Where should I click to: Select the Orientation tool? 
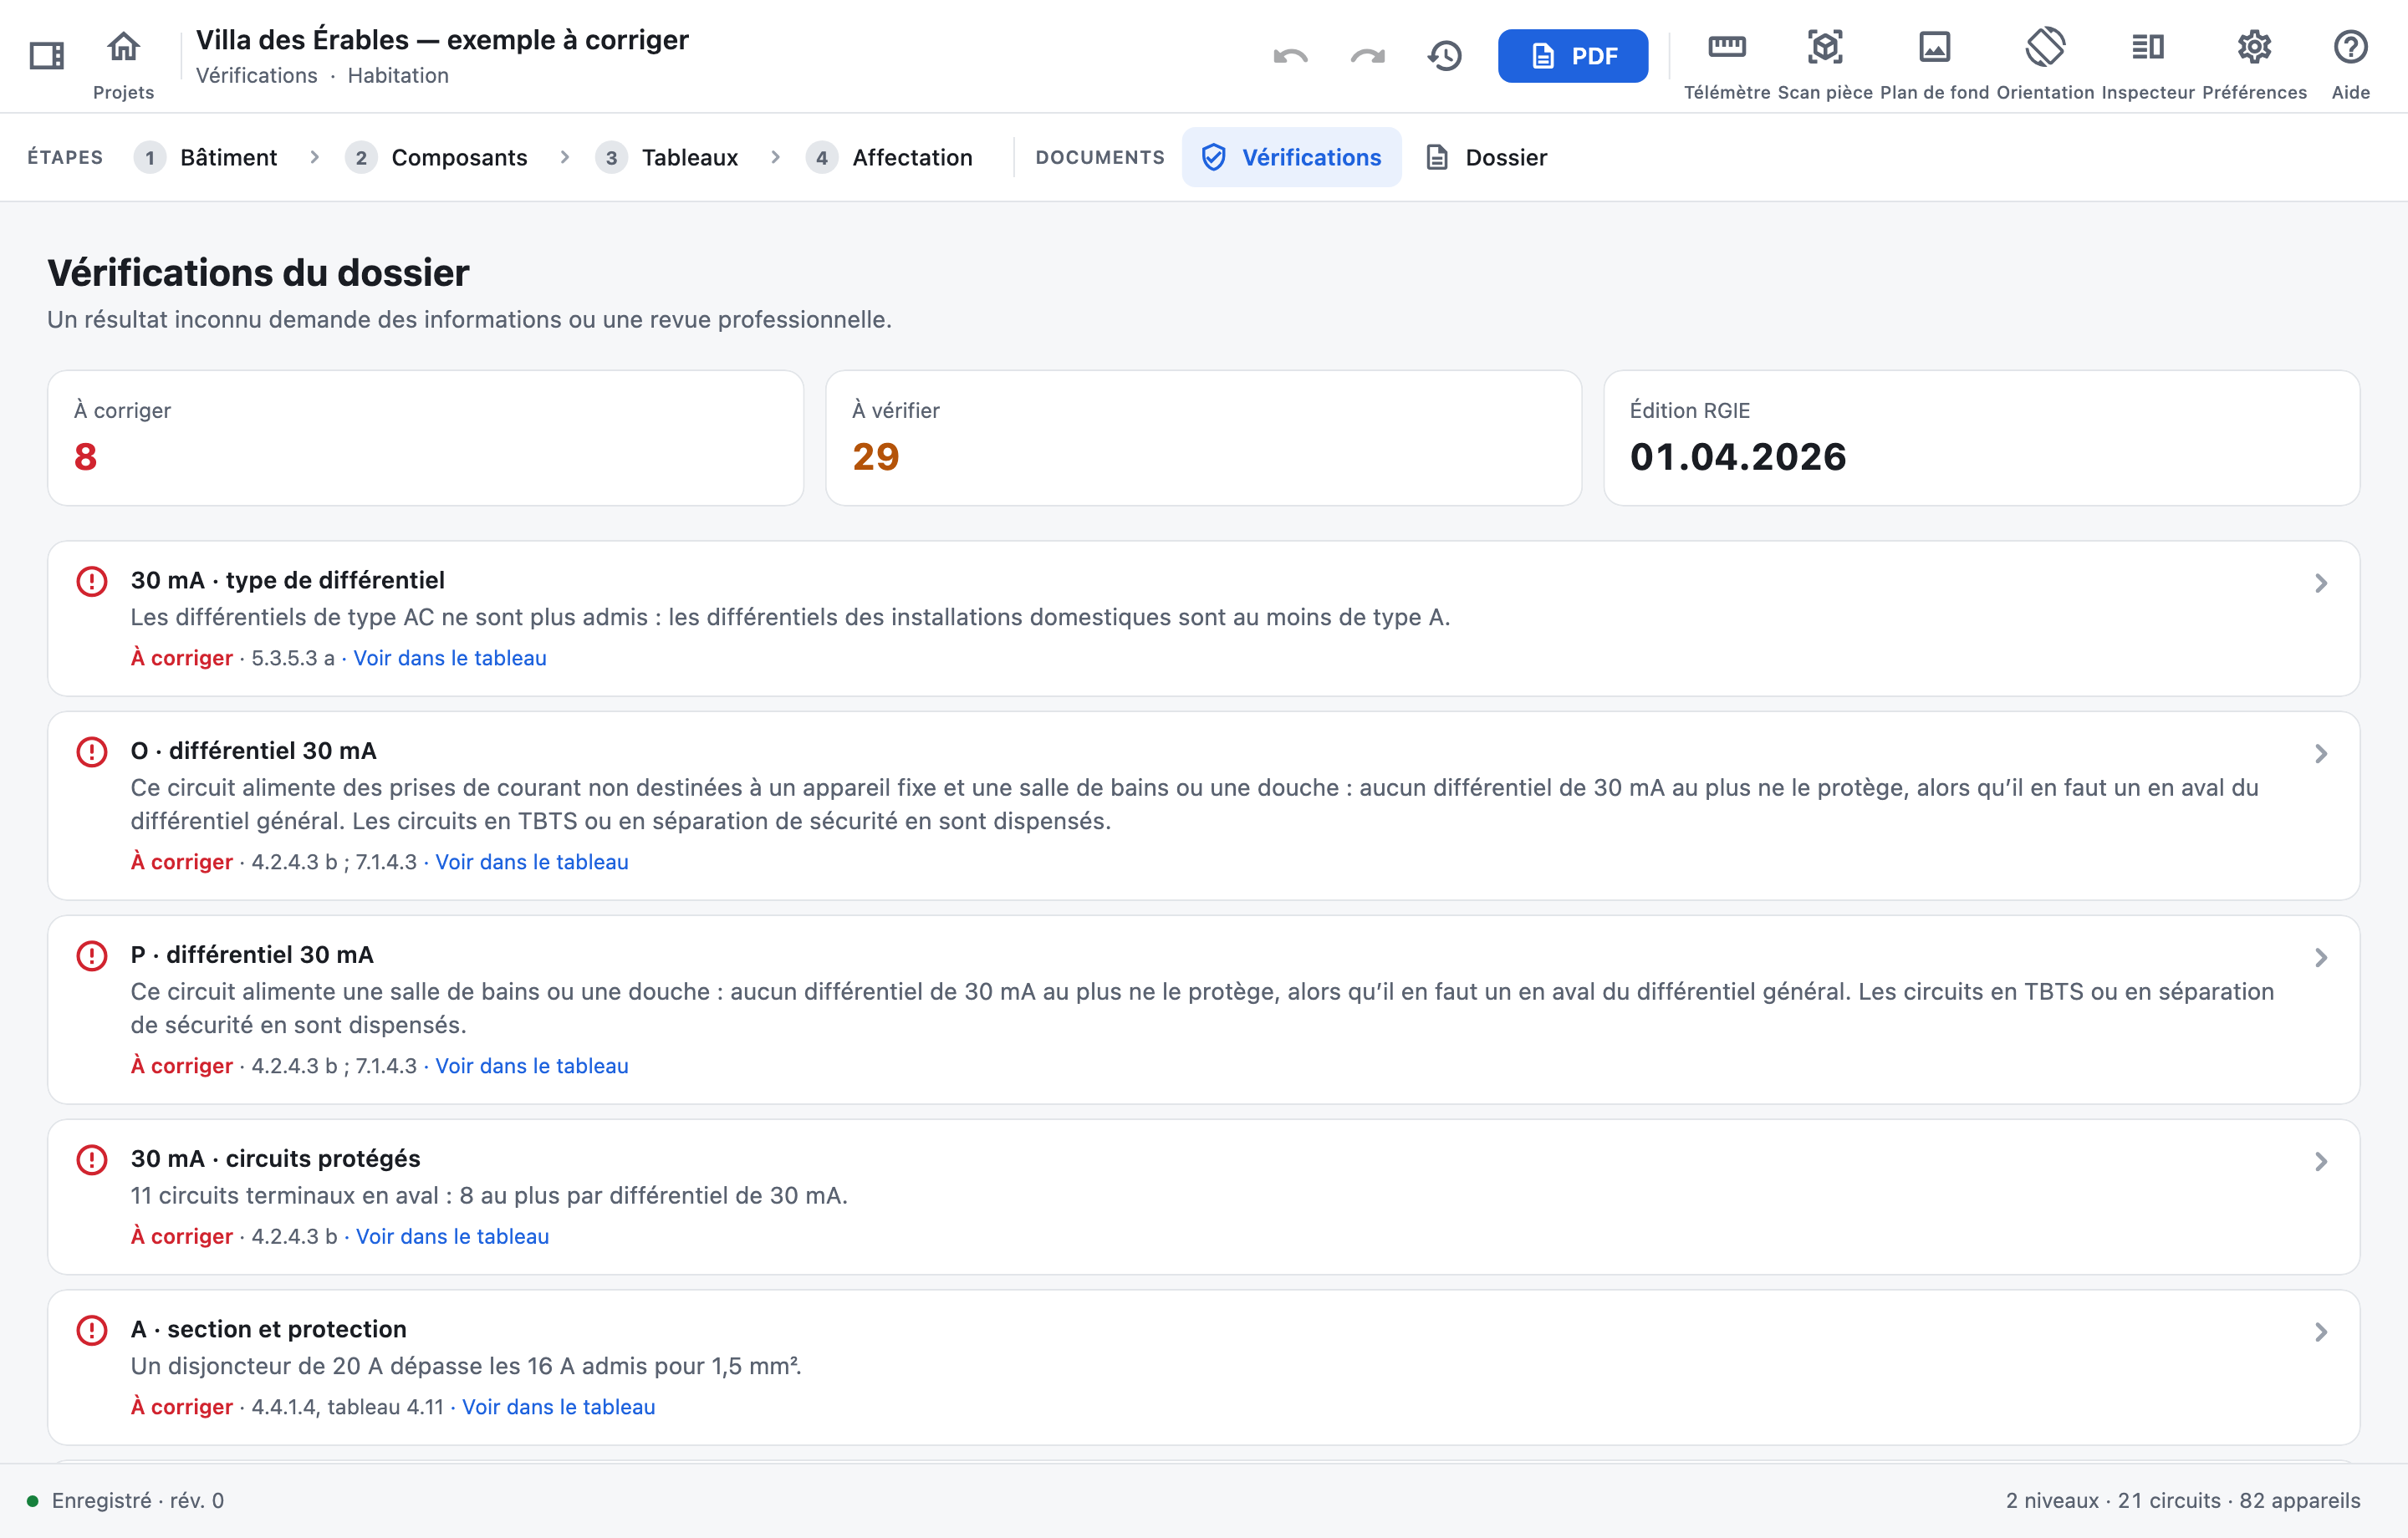tap(2045, 46)
